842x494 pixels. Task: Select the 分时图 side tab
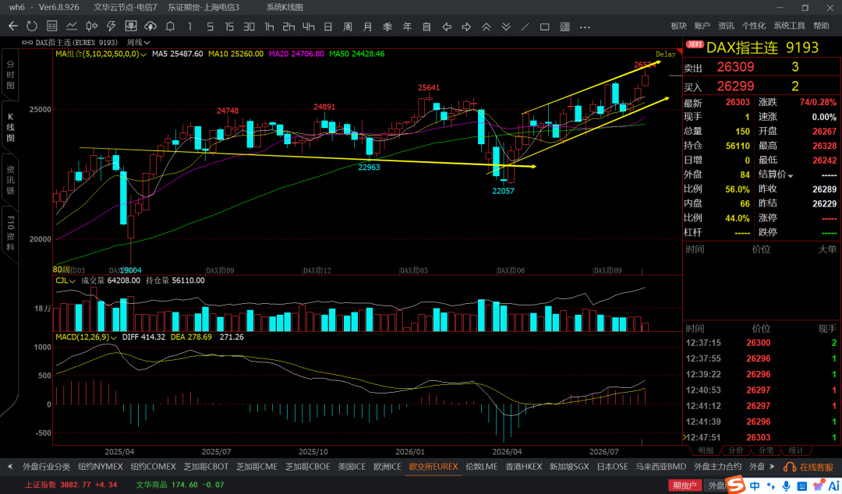coord(10,75)
